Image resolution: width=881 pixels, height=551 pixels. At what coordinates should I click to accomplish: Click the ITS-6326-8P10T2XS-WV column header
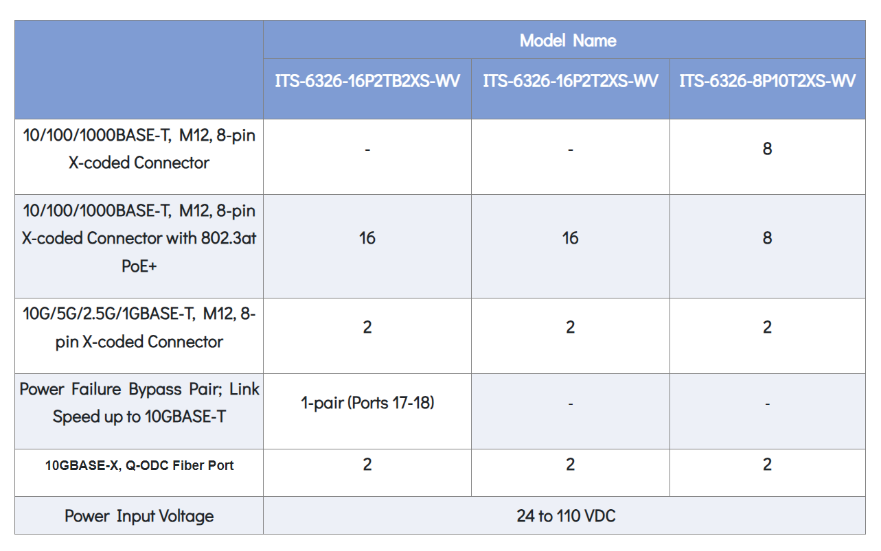[767, 81]
